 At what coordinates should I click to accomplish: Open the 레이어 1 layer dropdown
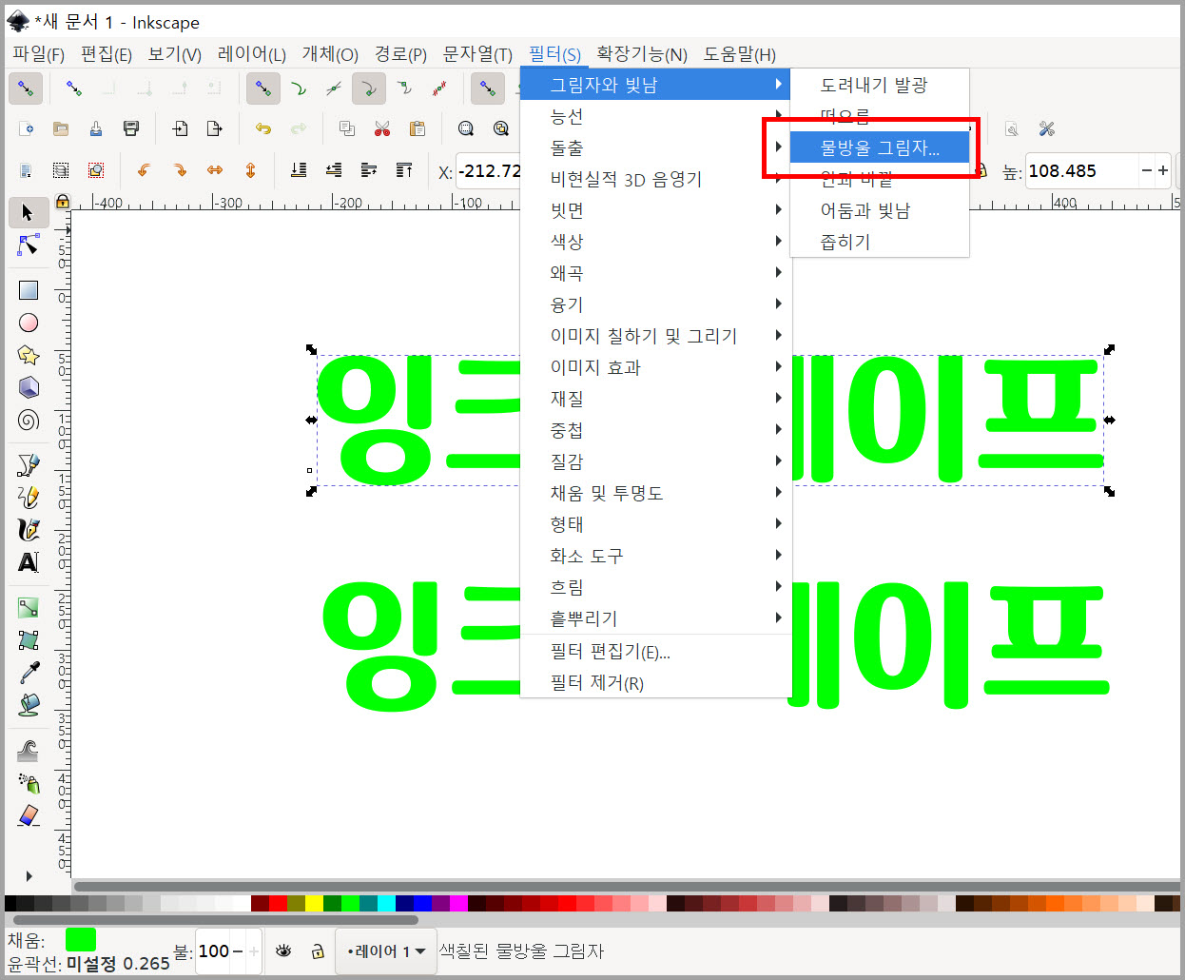tap(386, 951)
